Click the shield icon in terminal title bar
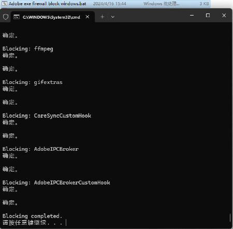The image size is (233, 229). click(x=6, y=17)
